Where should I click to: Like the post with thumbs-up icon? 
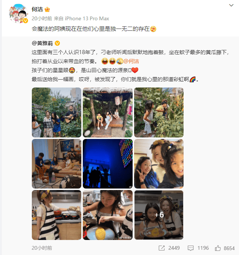click(x=218, y=248)
